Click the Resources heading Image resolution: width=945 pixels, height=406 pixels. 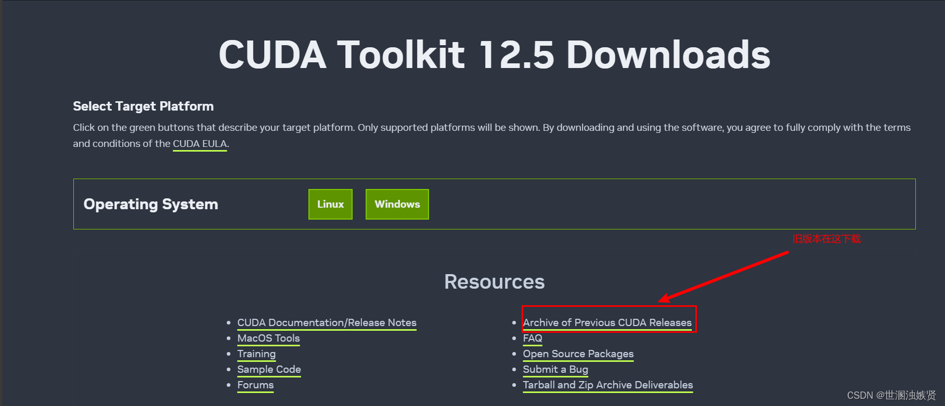click(494, 282)
